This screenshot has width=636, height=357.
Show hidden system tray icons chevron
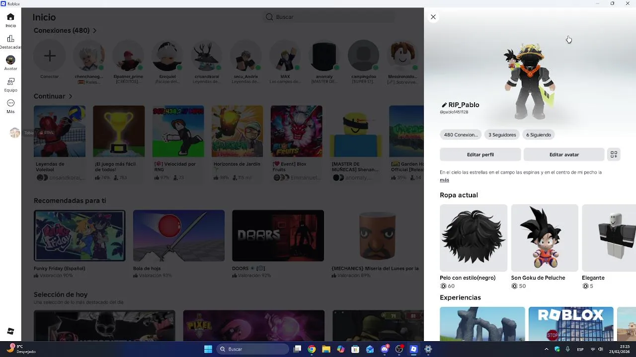(547, 349)
